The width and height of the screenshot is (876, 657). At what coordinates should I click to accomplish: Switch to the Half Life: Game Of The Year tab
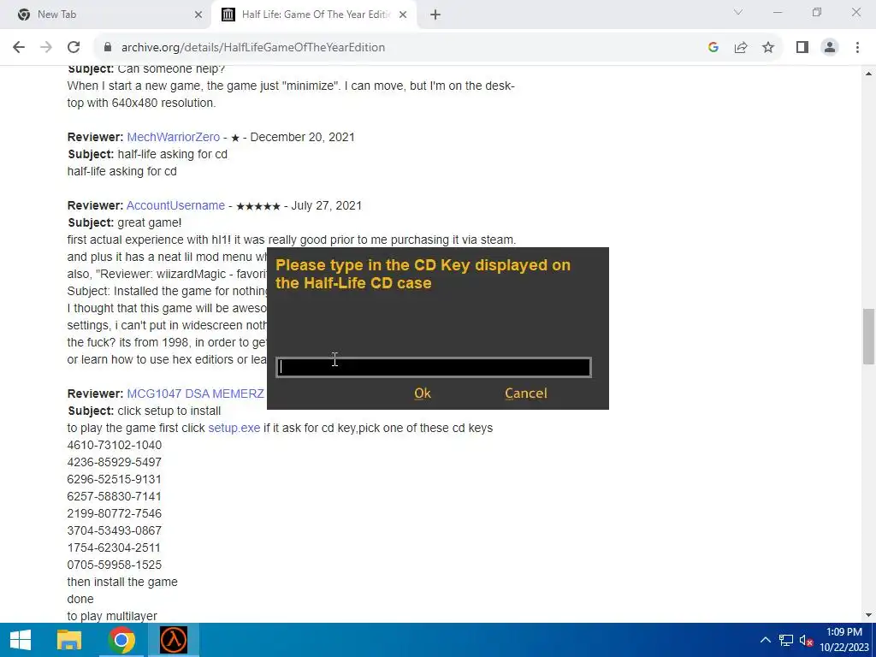pos(316,15)
